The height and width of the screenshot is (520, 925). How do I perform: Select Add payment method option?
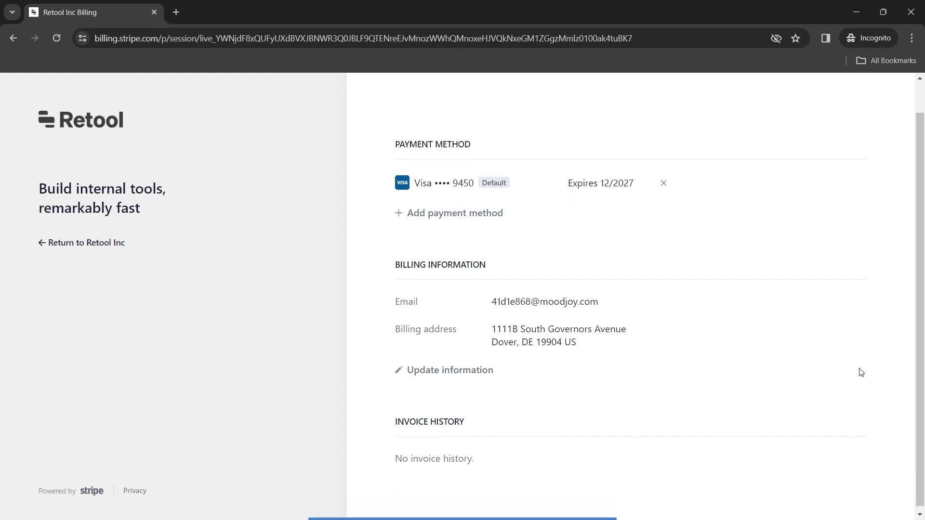(449, 213)
